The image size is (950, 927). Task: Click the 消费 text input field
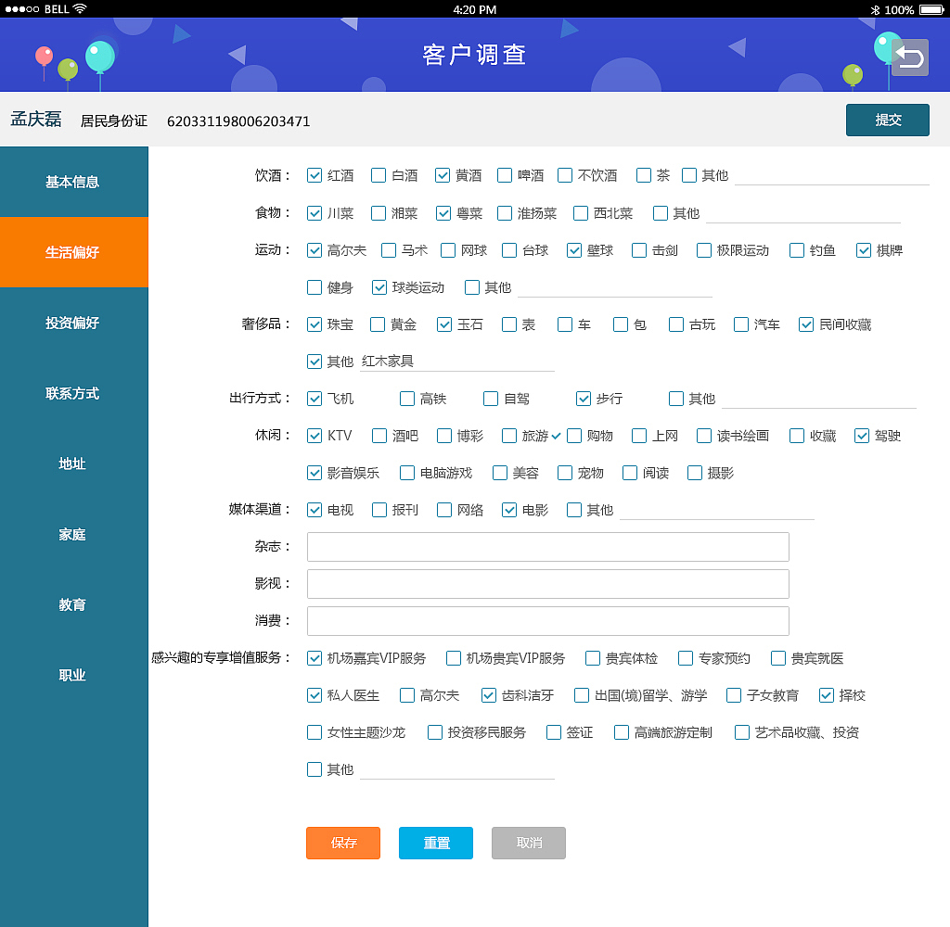coord(547,621)
